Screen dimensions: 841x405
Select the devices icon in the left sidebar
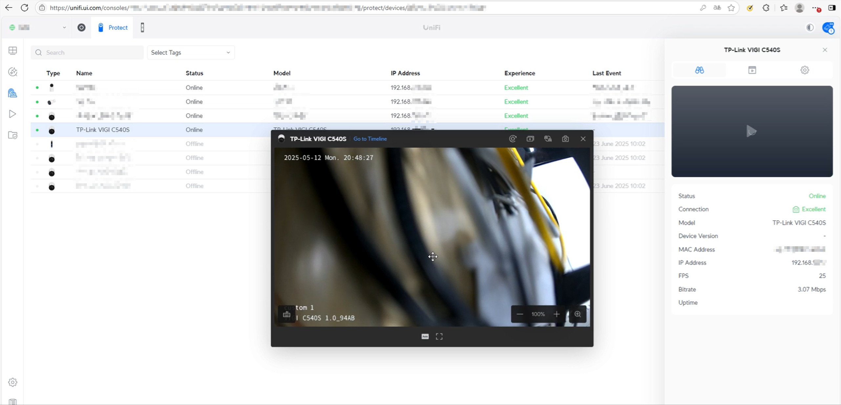(13, 93)
